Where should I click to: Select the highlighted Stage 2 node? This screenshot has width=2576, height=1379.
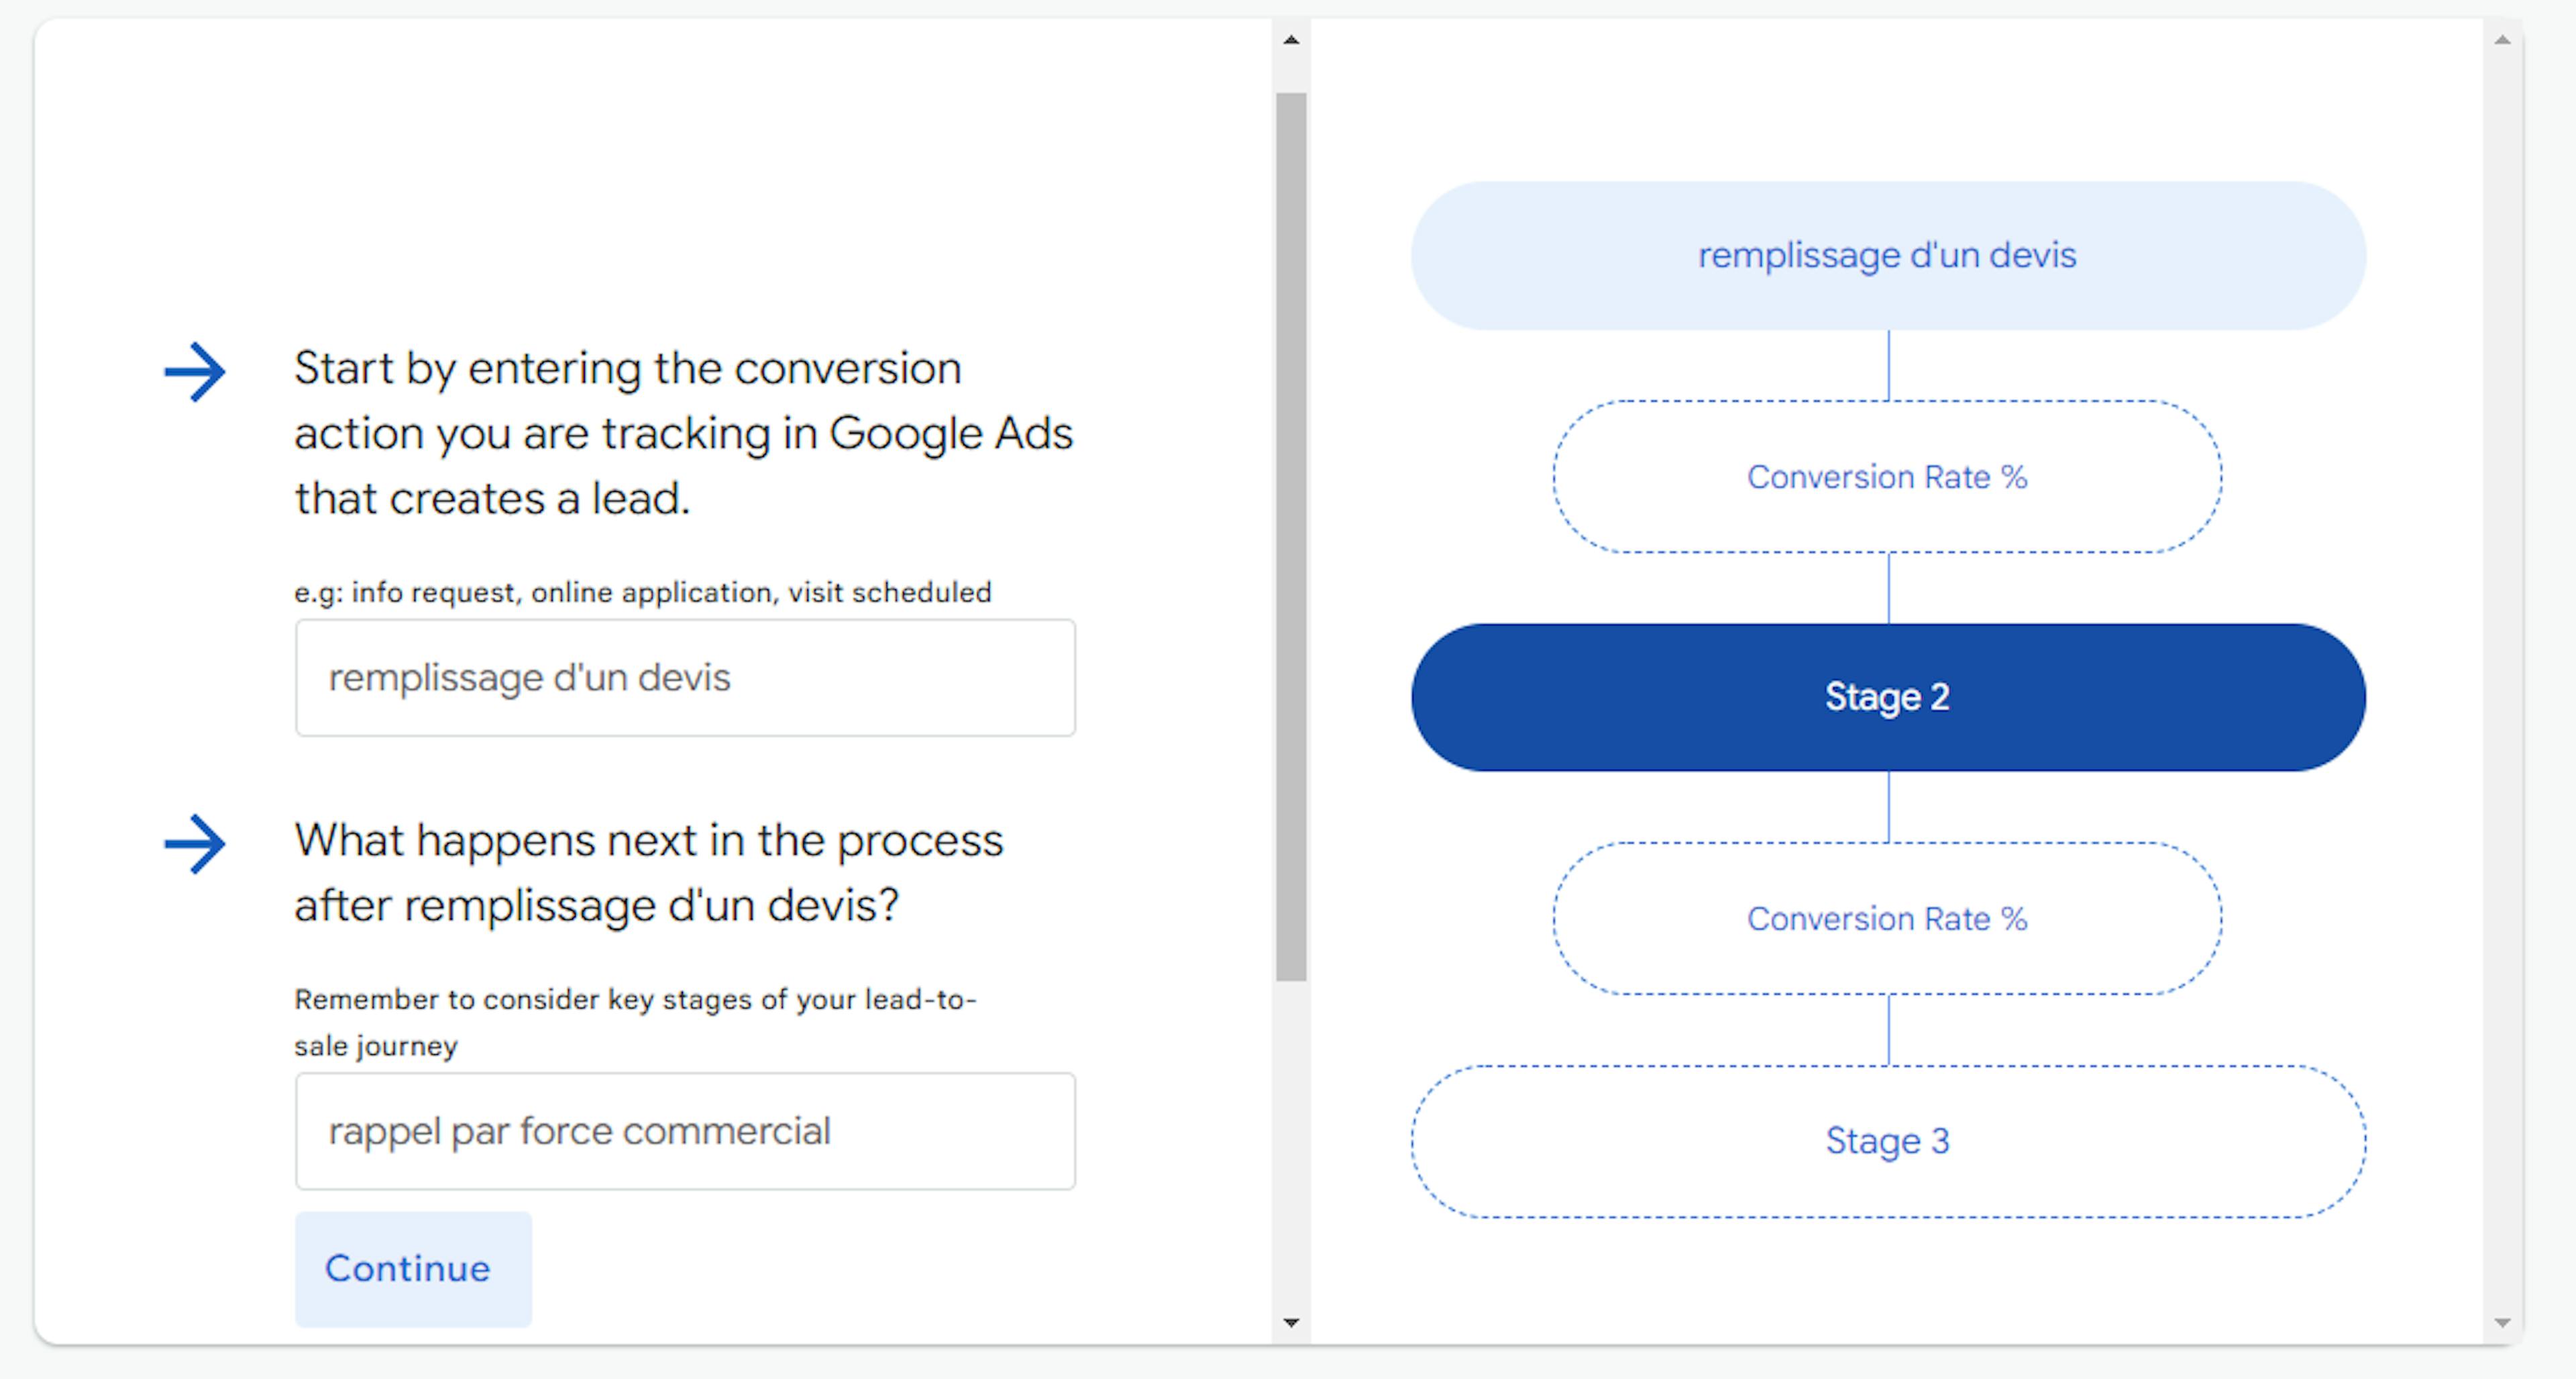[1887, 697]
